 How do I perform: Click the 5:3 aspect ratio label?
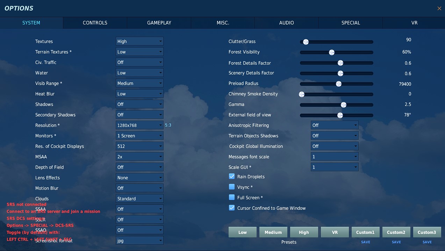point(168,125)
